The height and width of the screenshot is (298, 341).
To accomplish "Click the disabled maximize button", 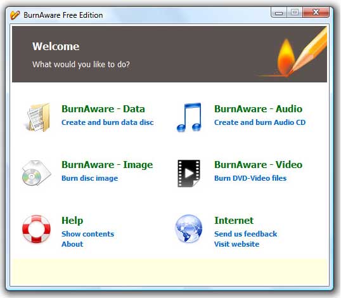I will 295,12.
